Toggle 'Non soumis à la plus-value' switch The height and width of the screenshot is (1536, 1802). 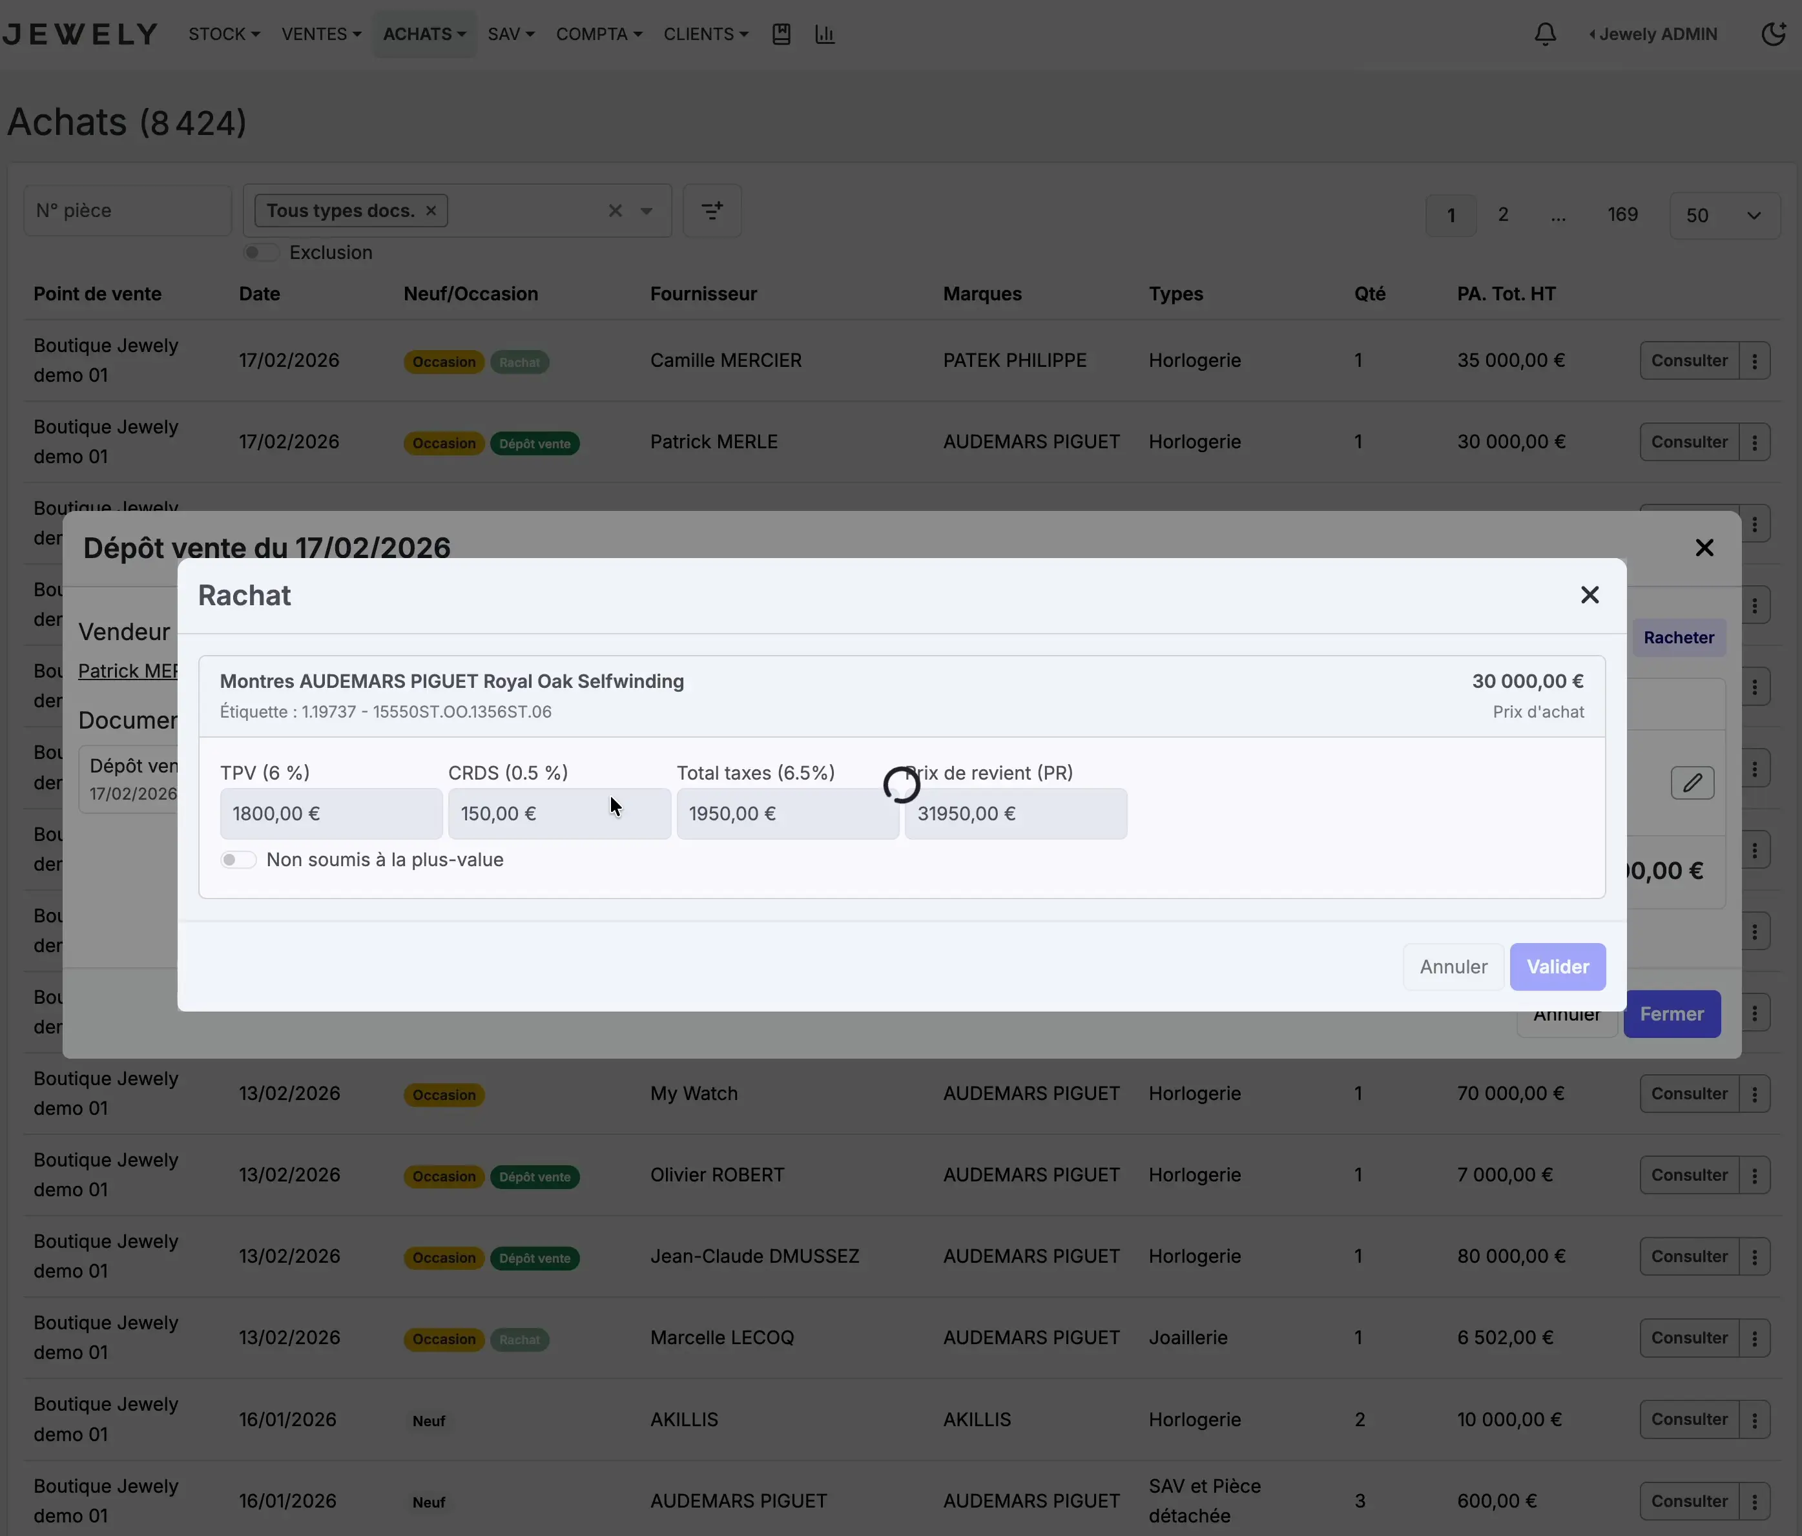click(x=238, y=859)
